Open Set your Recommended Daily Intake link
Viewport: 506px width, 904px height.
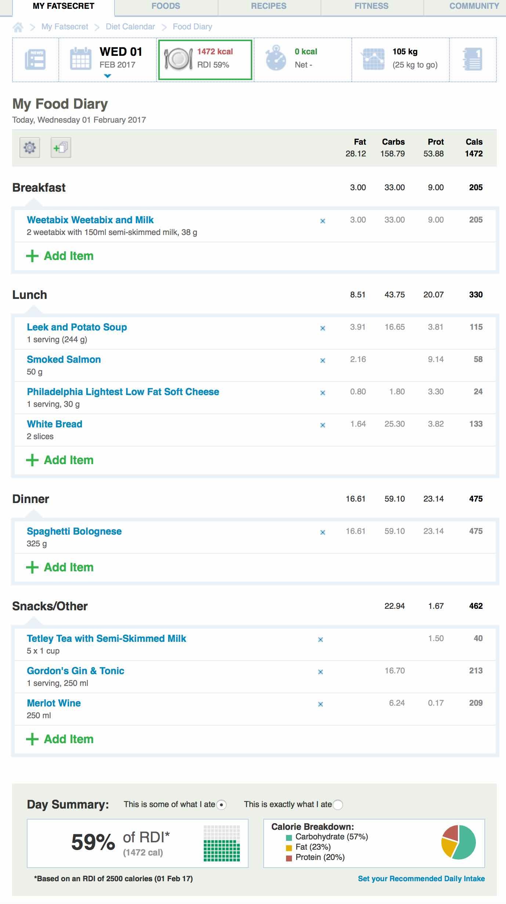(x=421, y=879)
